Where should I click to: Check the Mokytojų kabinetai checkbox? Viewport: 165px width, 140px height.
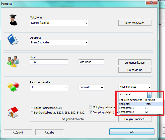[91, 107]
